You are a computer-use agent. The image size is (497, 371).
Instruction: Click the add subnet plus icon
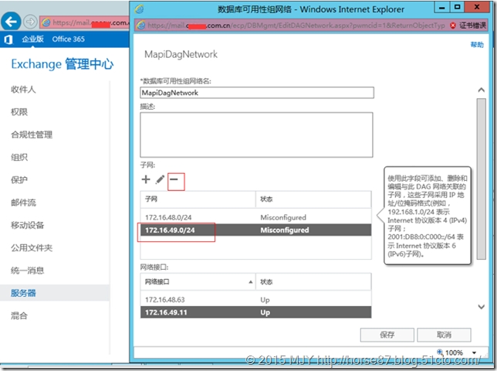146,179
